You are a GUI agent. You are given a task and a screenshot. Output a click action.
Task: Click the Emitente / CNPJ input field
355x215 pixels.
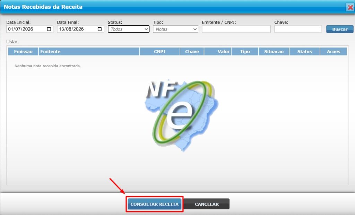pos(236,29)
